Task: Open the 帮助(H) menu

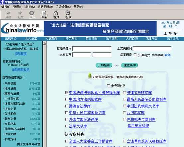Action: pos(78,7)
